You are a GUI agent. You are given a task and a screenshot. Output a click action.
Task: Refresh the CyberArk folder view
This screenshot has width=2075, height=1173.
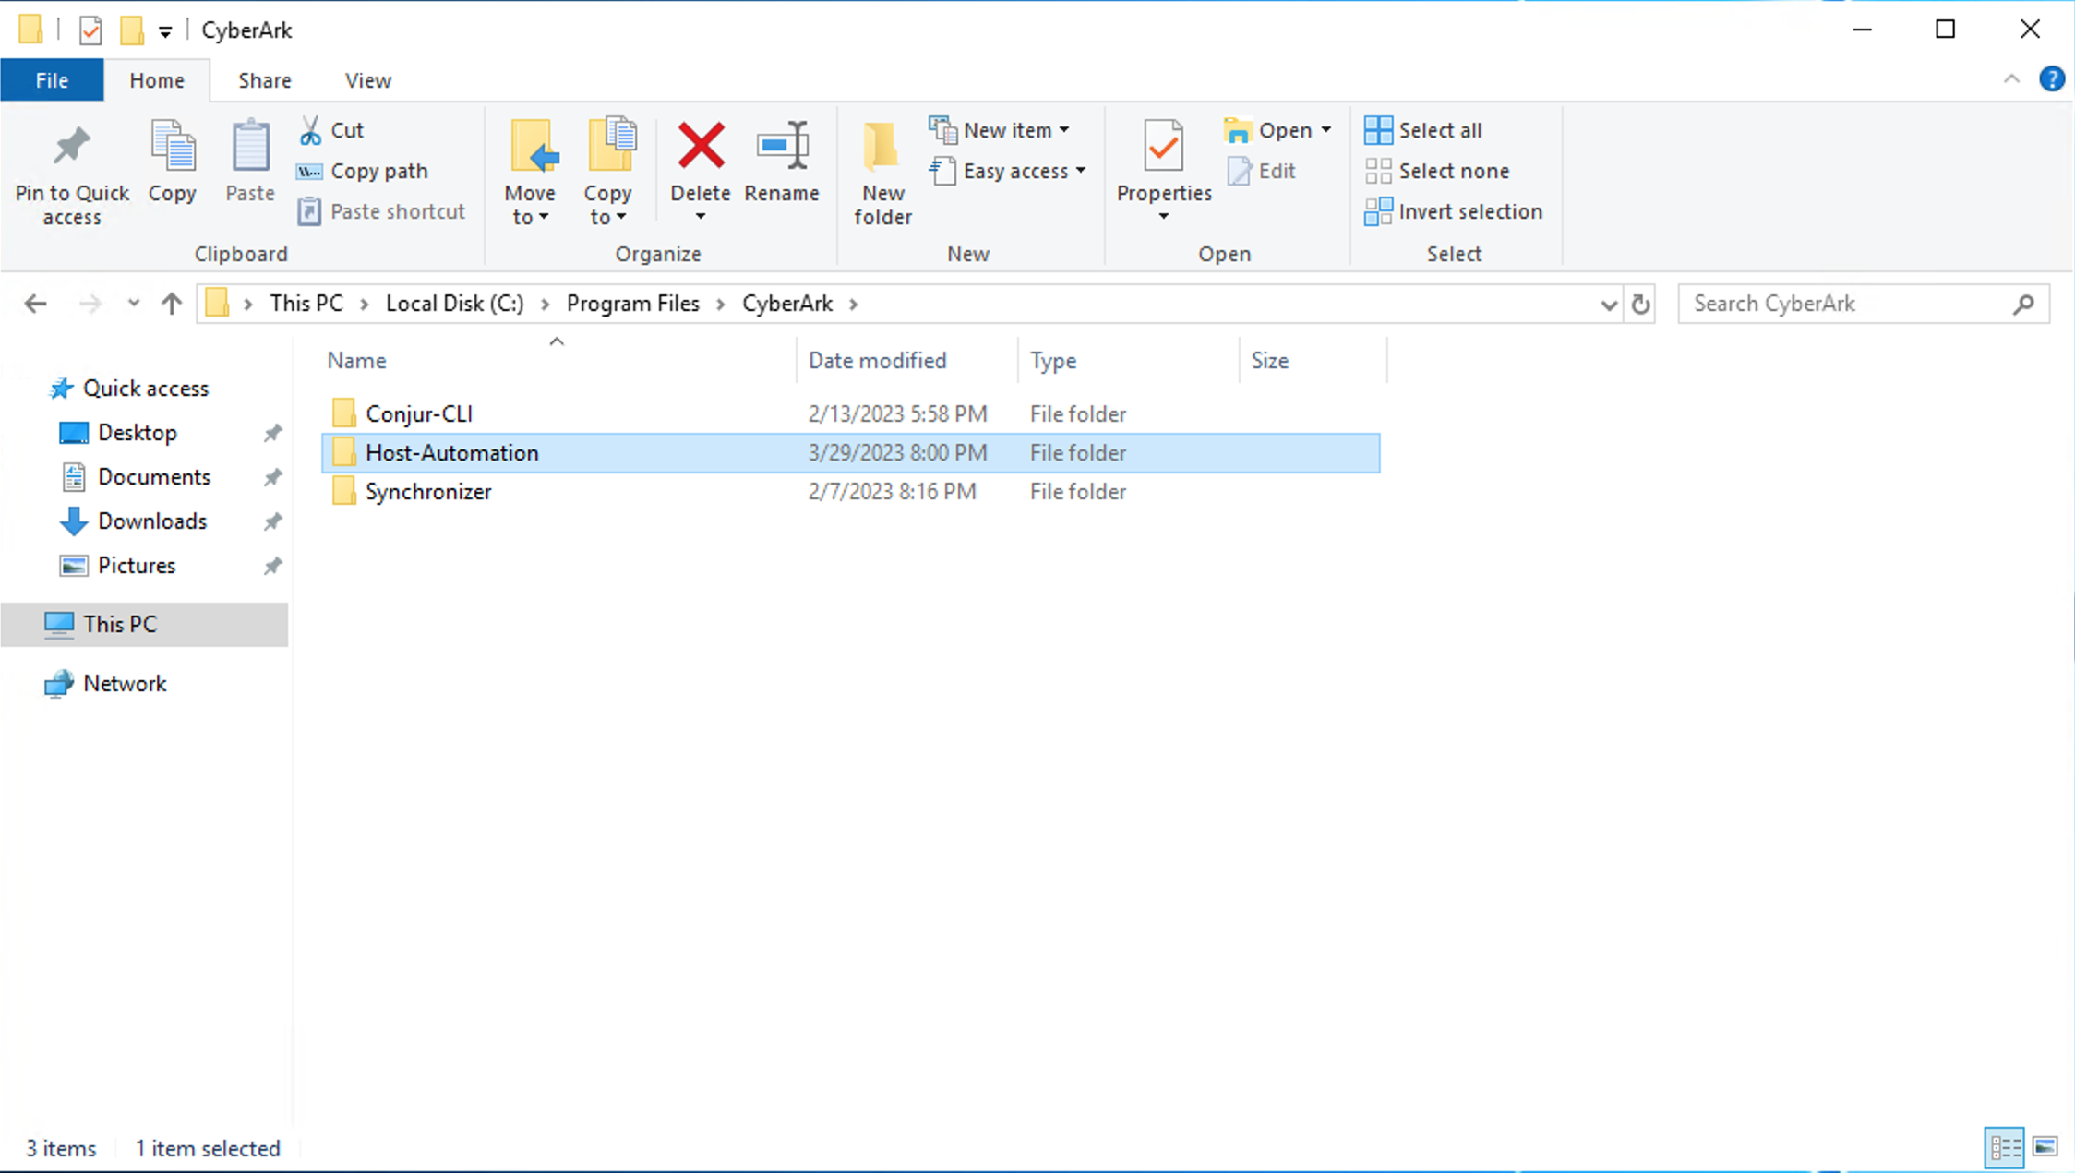tap(1640, 304)
